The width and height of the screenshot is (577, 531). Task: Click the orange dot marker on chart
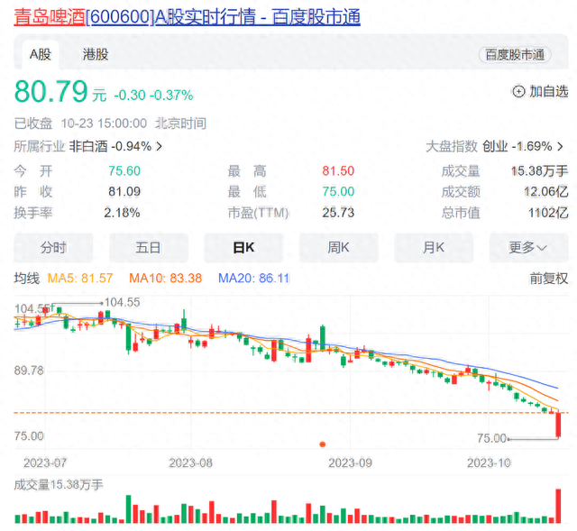323,444
